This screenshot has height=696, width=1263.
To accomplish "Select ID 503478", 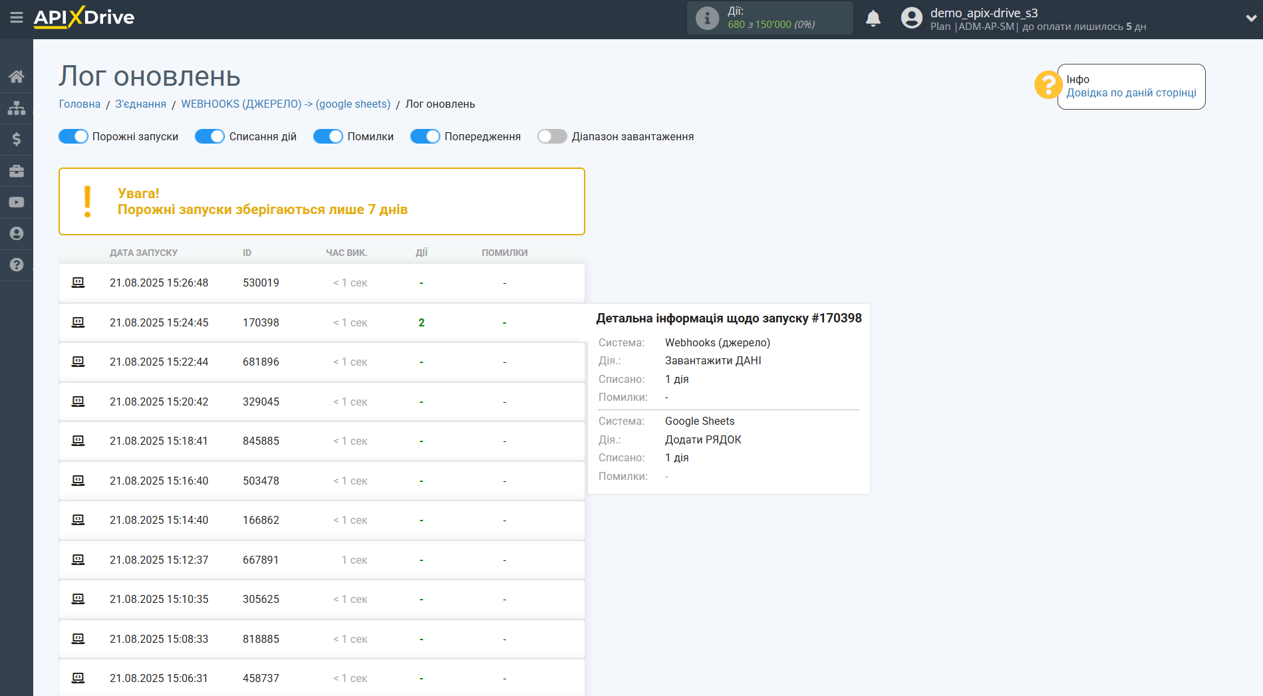I will click(261, 481).
